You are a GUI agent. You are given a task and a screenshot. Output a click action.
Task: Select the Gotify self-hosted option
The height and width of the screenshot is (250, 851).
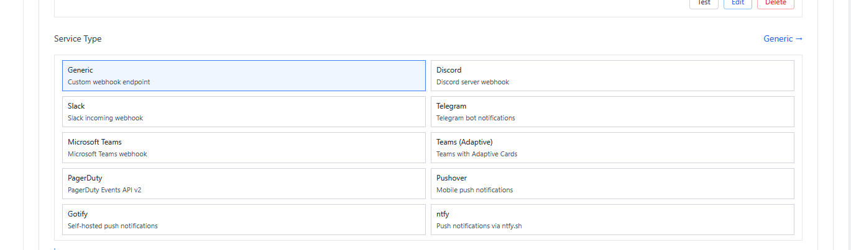pyautogui.click(x=244, y=220)
